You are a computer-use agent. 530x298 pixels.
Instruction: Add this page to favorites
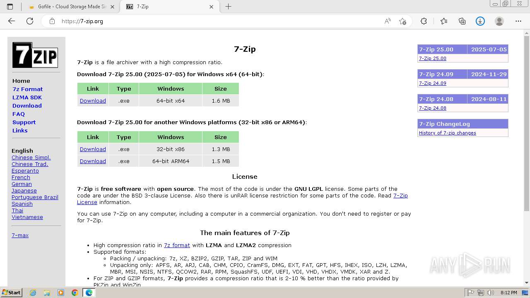402,21
